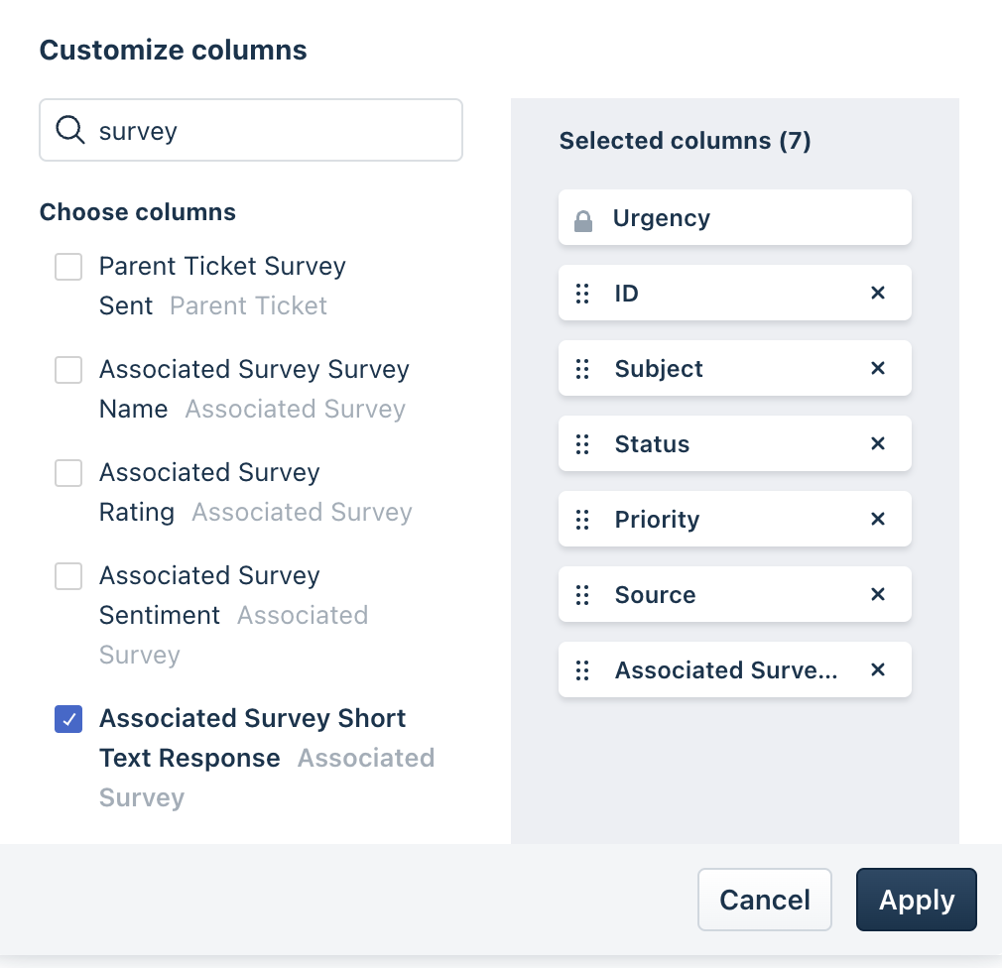Remove the Source column
Viewport: 1002px width, 968px height.
point(877,594)
